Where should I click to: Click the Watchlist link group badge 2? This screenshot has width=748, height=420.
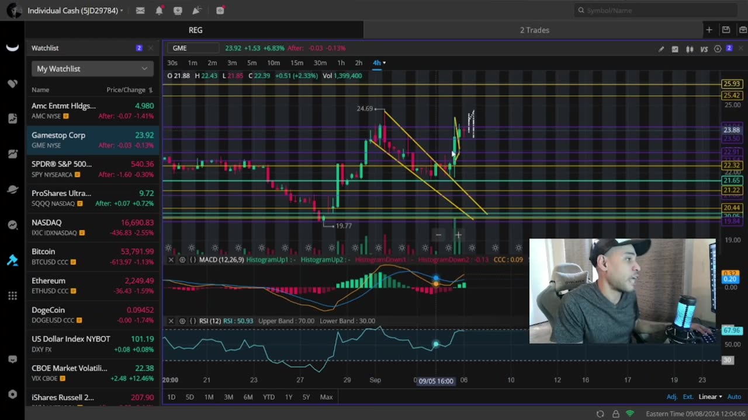138,48
